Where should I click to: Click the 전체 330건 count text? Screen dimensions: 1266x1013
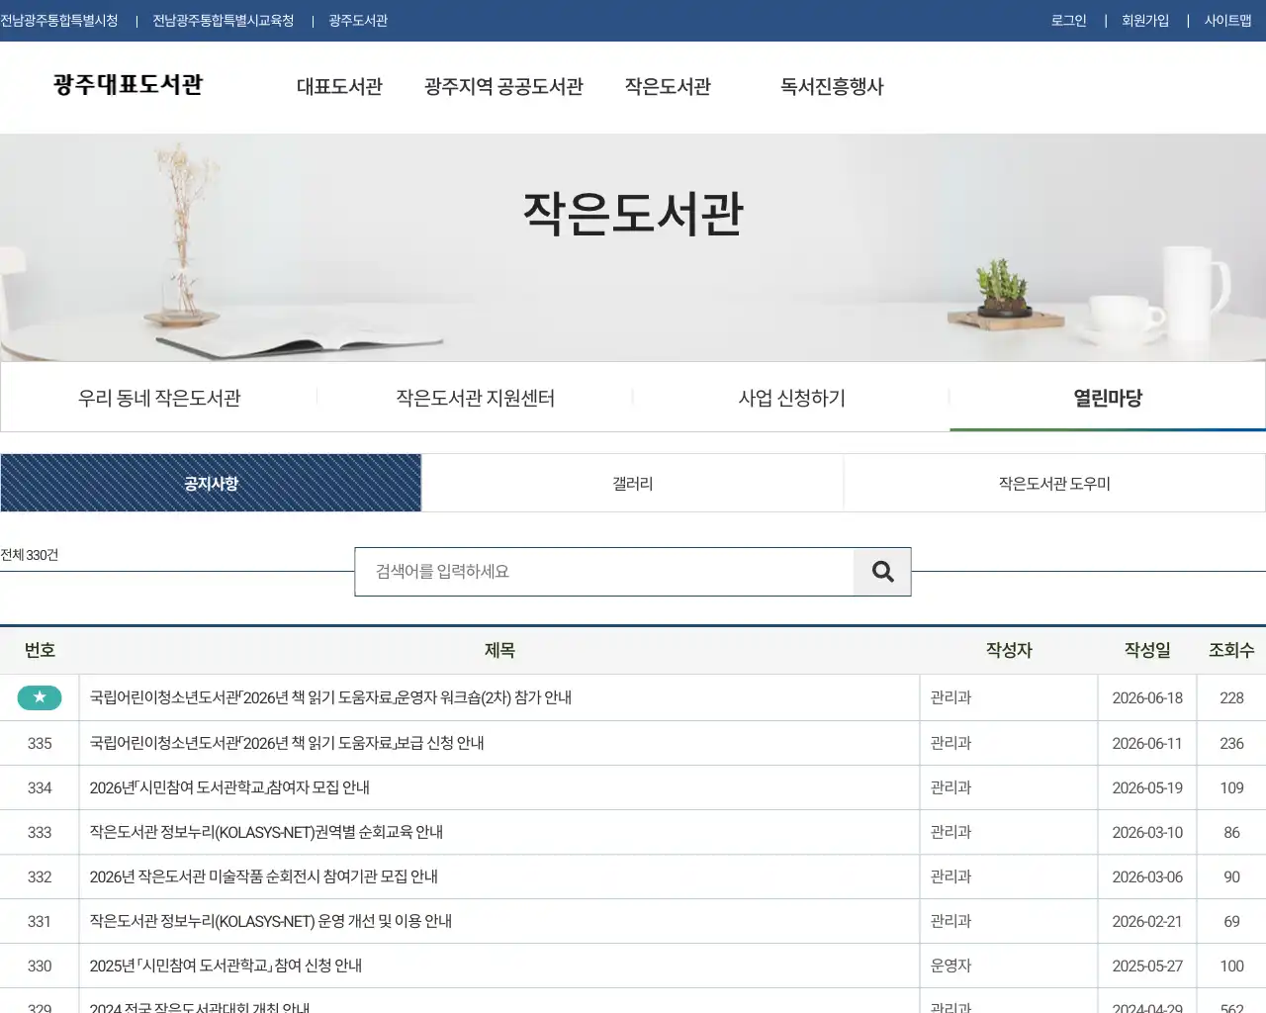(x=30, y=555)
